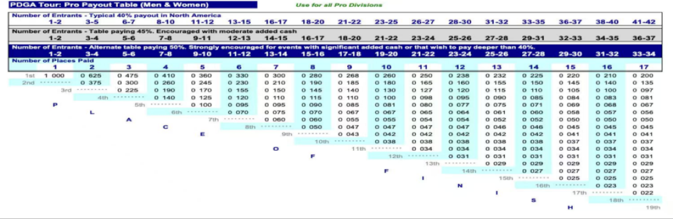The height and width of the screenshot is (219, 673).
Task: Click entrant range '41-42'
Action: point(643,21)
